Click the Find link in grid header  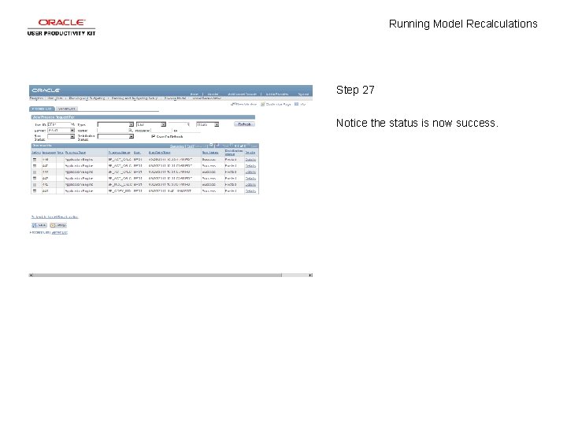(190, 146)
